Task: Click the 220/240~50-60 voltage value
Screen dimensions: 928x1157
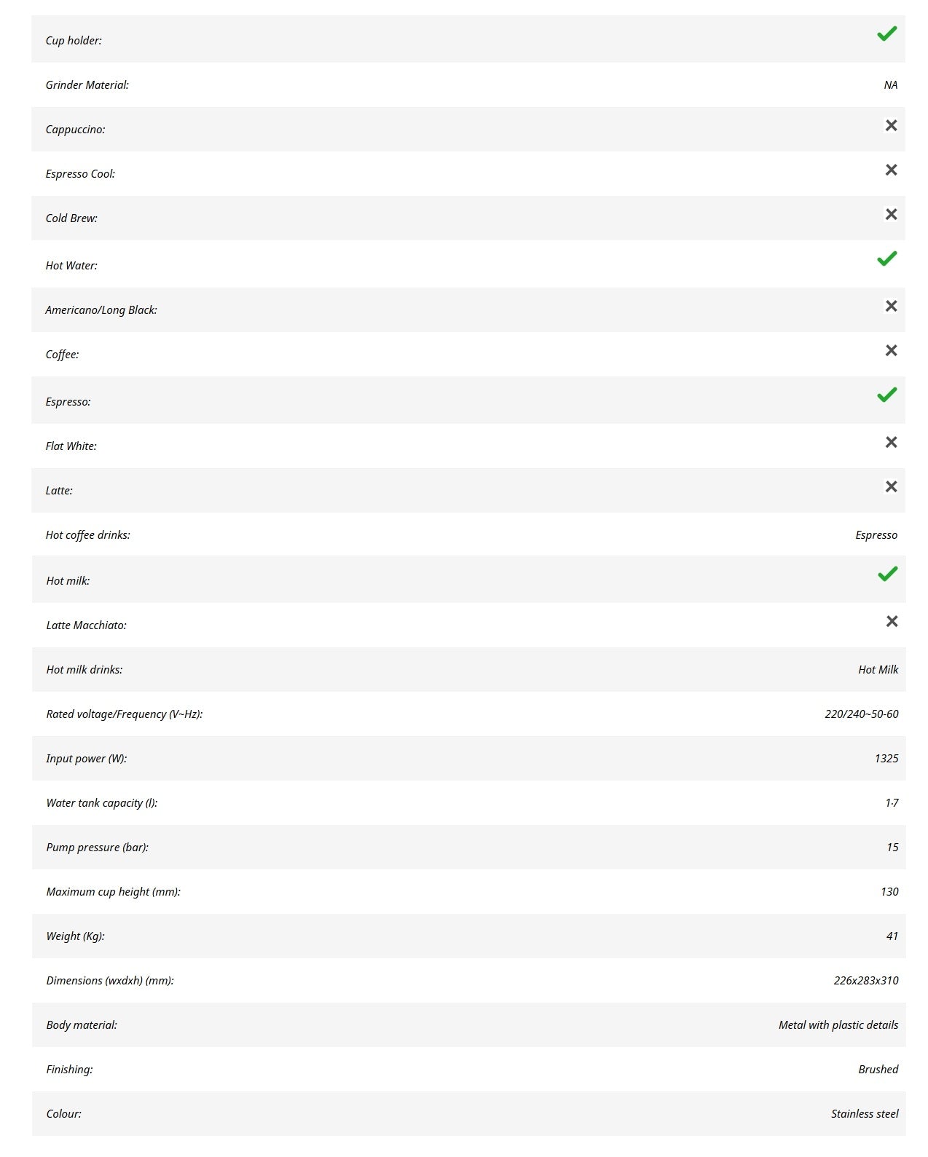Action: pos(861,714)
